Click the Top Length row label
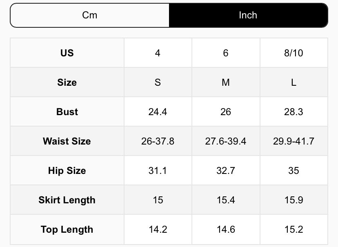 click(x=67, y=229)
